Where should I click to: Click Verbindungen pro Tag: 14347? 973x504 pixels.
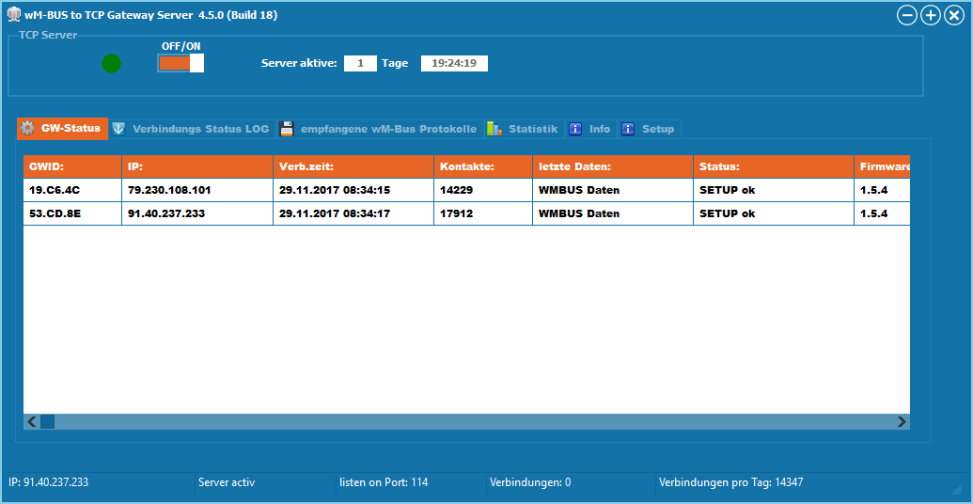pyautogui.click(x=731, y=482)
